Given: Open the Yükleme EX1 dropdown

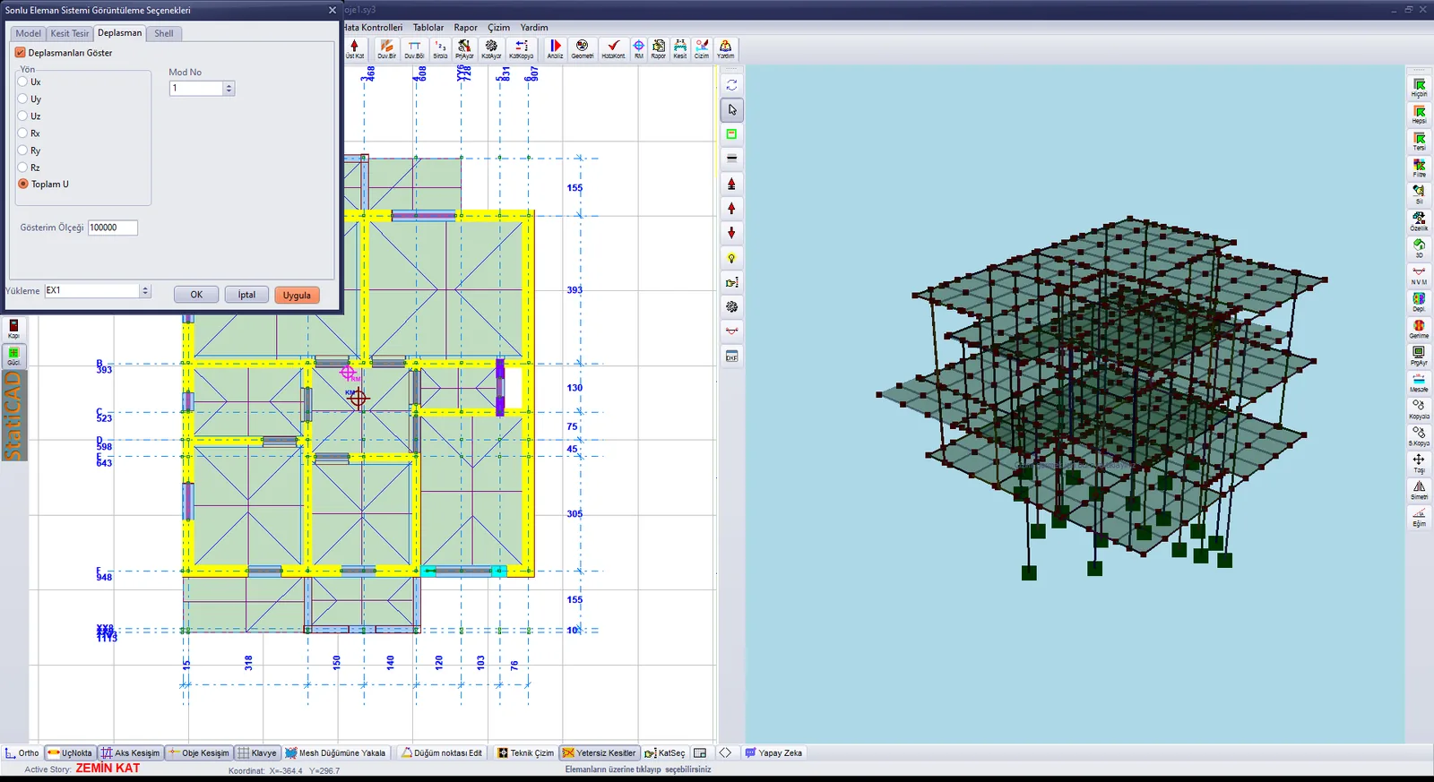Looking at the screenshot, I should pyautogui.click(x=98, y=291).
